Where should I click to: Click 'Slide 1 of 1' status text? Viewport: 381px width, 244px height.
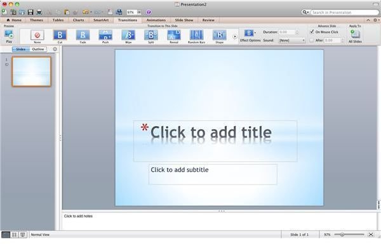pos(299,234)
